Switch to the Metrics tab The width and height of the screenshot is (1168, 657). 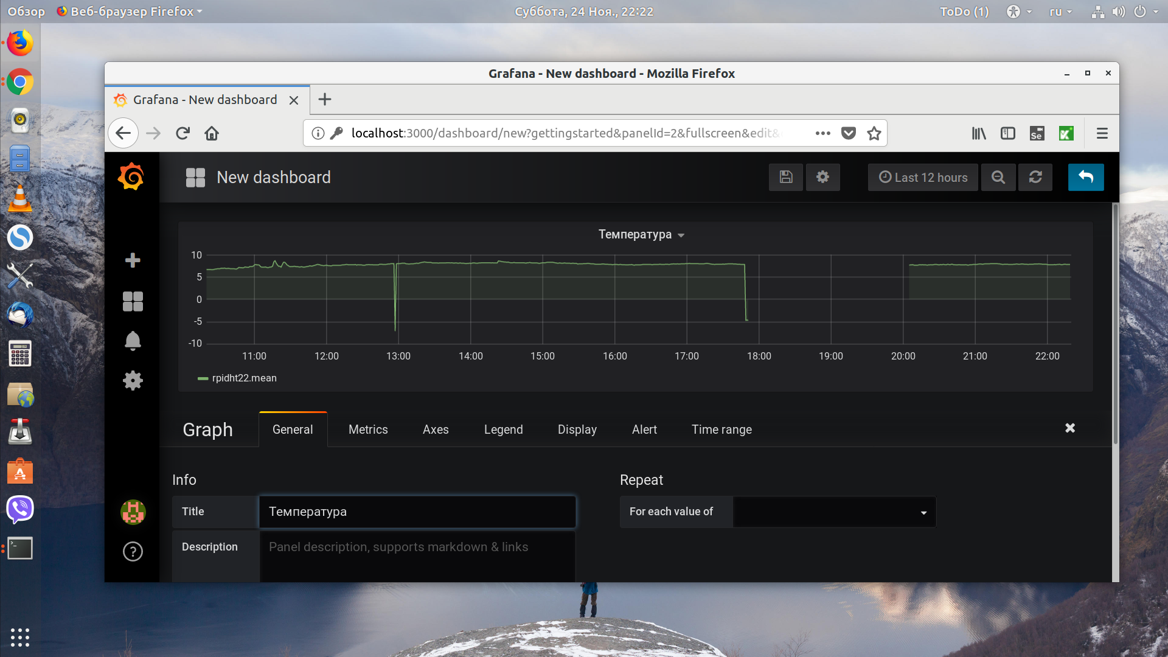pyautogui.click(x=368, y=429)
